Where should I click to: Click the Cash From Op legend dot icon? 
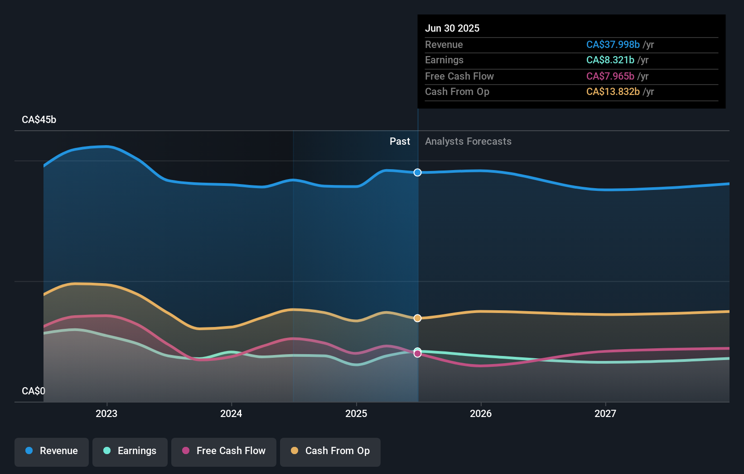point(295,451)
